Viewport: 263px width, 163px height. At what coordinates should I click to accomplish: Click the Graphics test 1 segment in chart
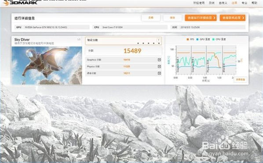(184, 60)
